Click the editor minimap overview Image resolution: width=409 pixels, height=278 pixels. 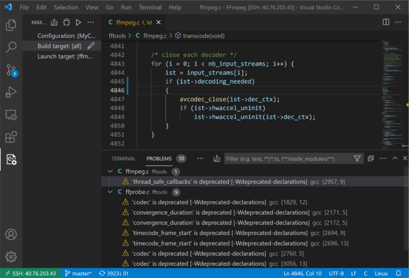[x=393, y=95]
